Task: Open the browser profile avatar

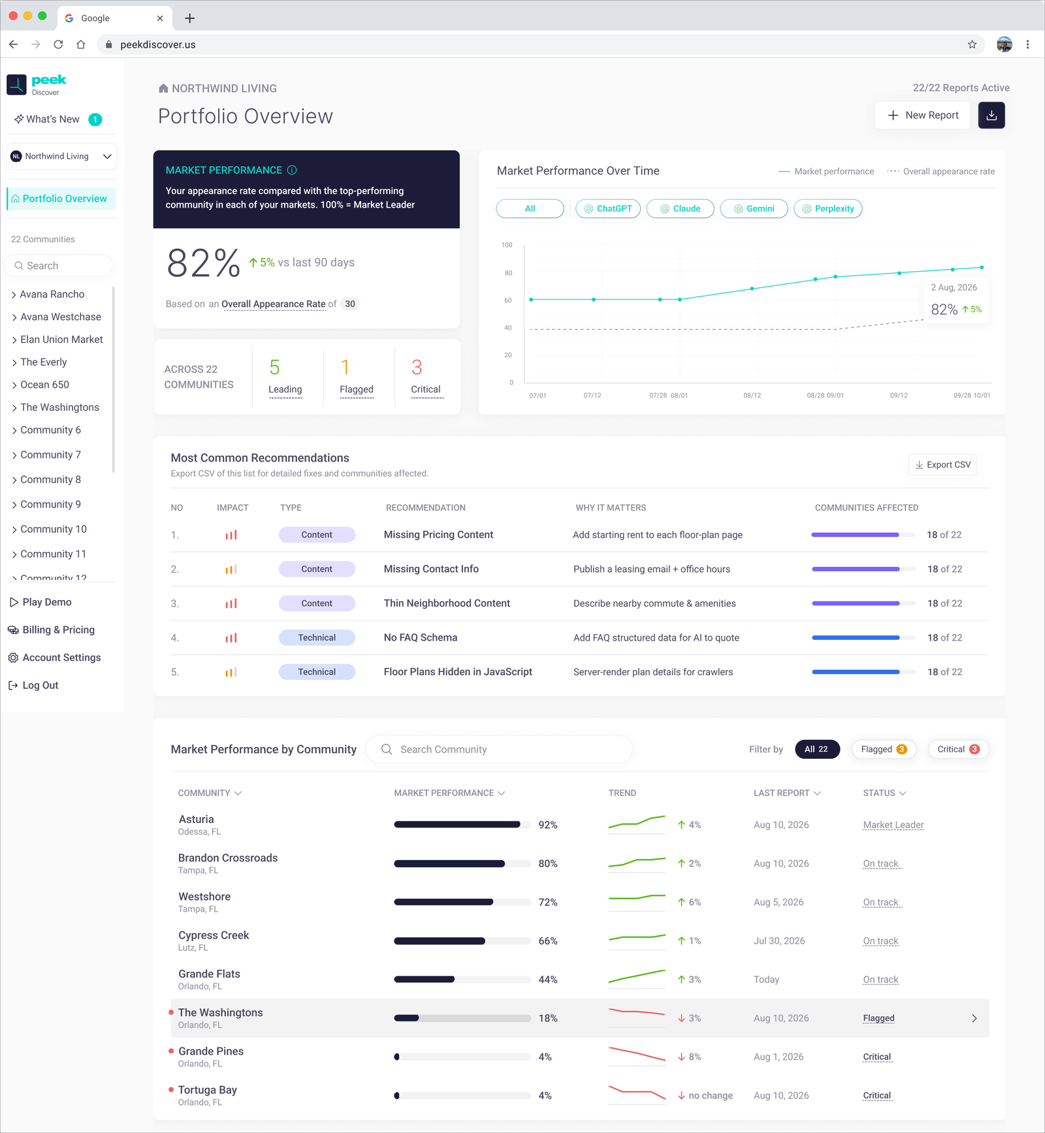Action: tap(1005, 44)
